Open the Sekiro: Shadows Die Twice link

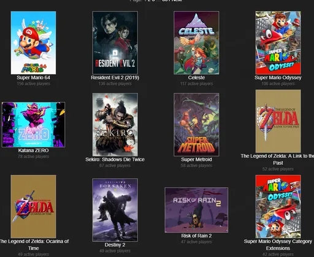click(x=115, y=160)
